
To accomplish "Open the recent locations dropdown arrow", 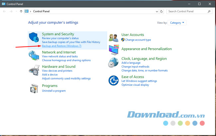I will coord(16,11).
